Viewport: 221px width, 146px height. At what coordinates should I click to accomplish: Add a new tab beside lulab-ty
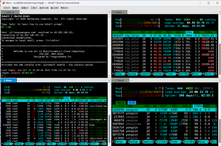point(21,12)
